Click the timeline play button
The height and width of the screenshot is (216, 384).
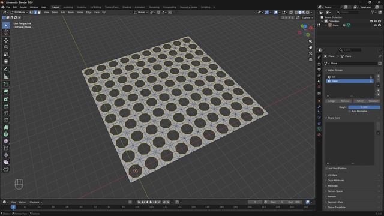[151, 202]
